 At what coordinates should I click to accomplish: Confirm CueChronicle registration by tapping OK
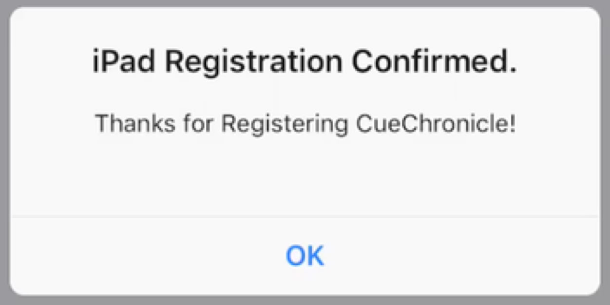(x=305, y=255)
